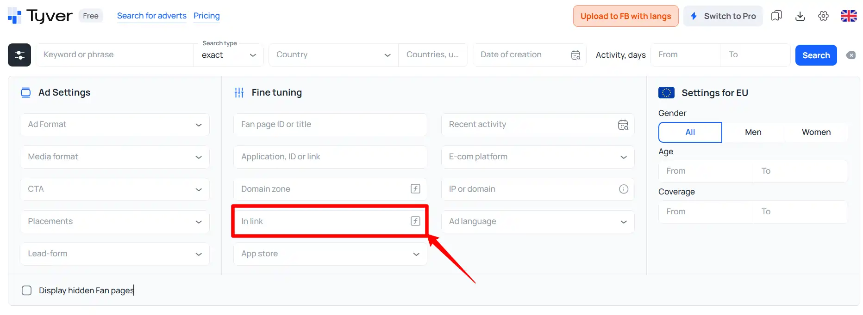Enable Display hidden Fan pages checkbox
Image resolution: width=863 pixels, height=315 pixels.
coord(27,291)
